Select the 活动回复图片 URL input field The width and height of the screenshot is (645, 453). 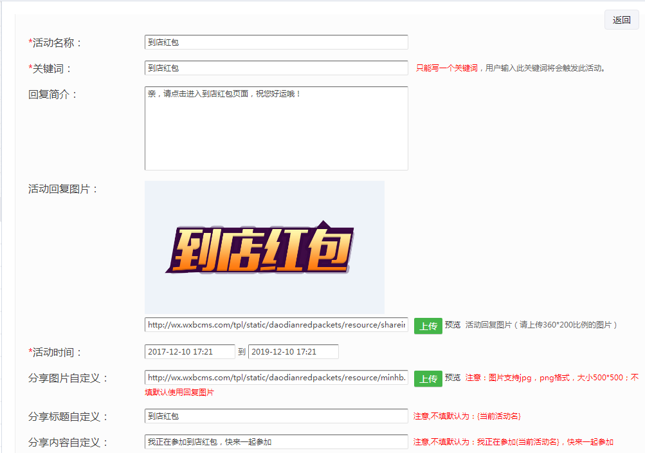[276, 325]
